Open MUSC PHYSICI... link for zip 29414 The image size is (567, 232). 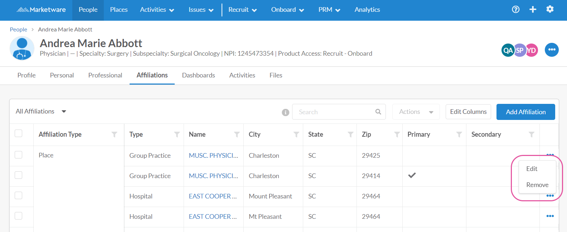pyautogui.click(x=213, y=176)
